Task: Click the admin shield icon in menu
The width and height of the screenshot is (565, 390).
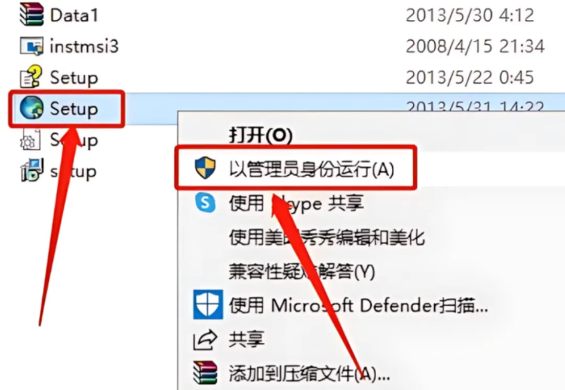Action: point(205,168)
